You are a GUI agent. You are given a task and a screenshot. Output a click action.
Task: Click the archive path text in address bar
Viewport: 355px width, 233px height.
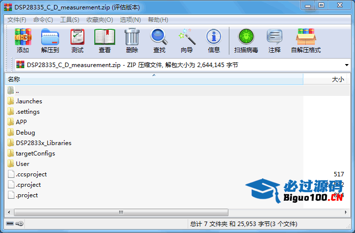[133, 65]
